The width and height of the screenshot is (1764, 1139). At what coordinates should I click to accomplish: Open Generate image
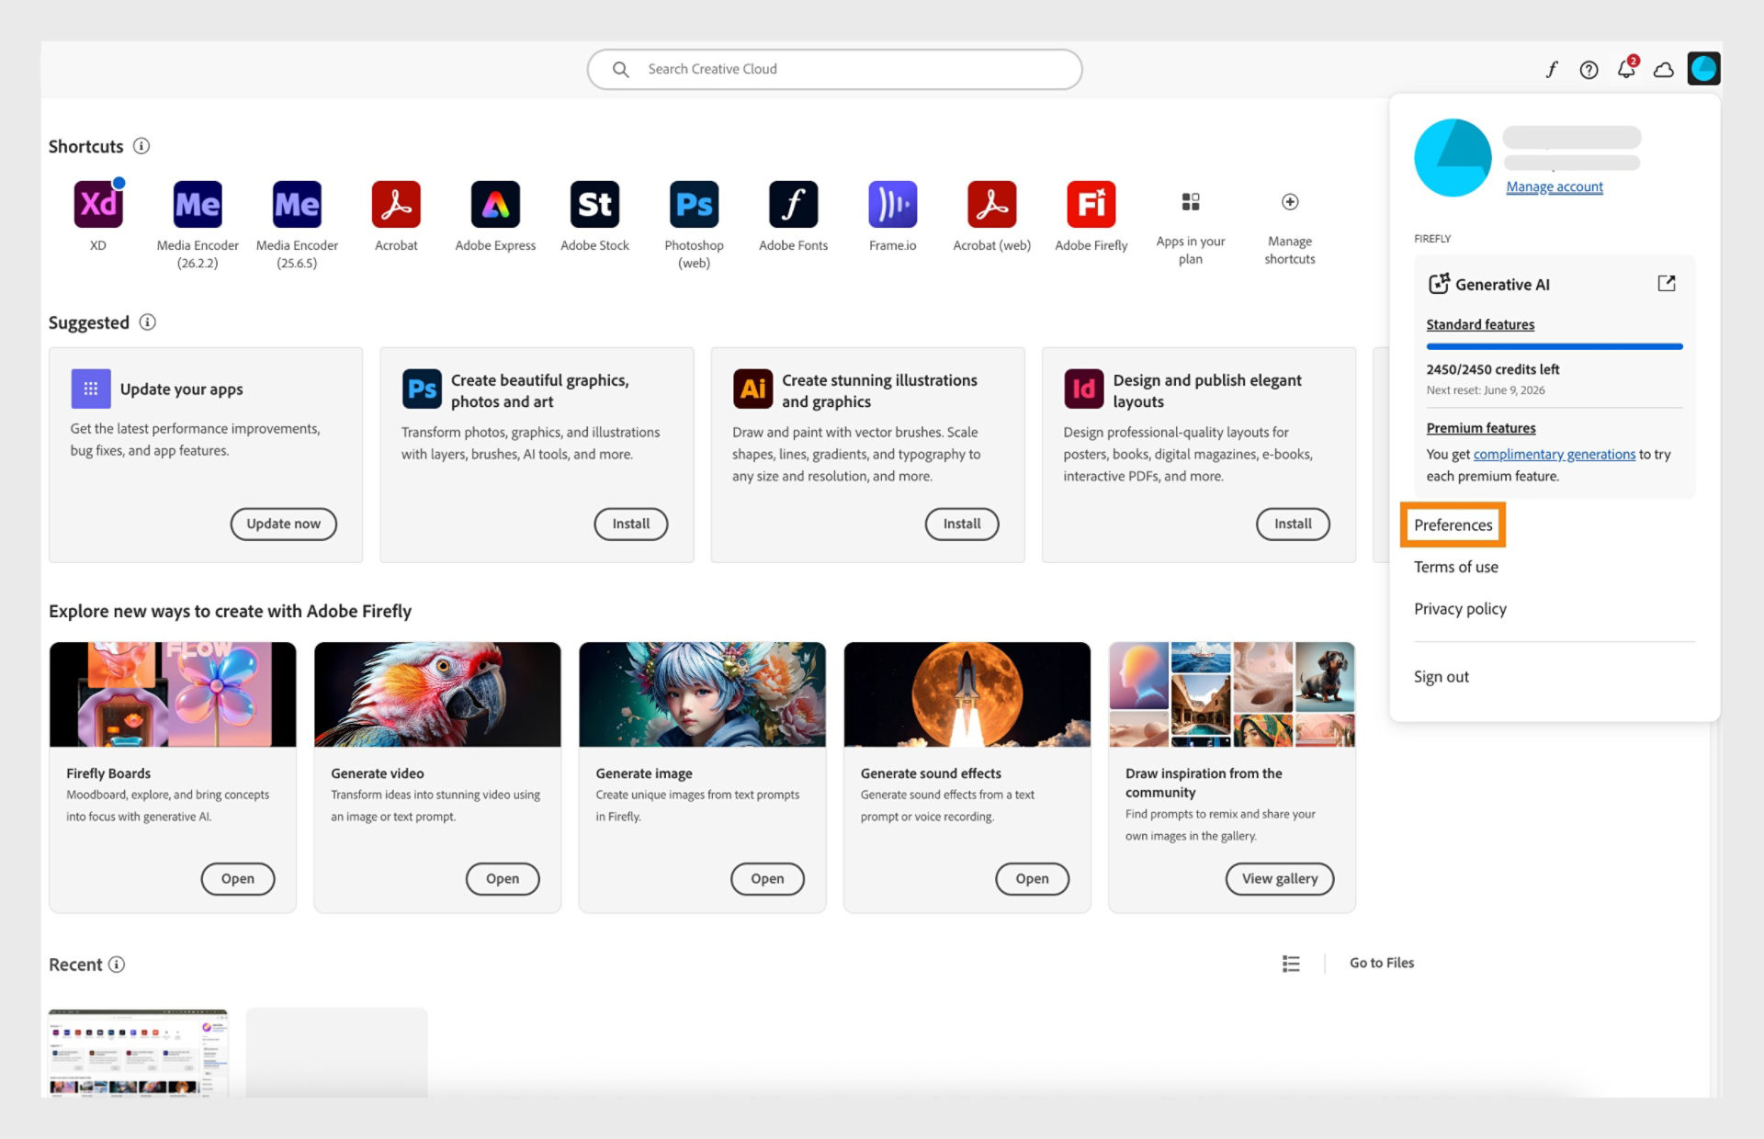point(767,879)
